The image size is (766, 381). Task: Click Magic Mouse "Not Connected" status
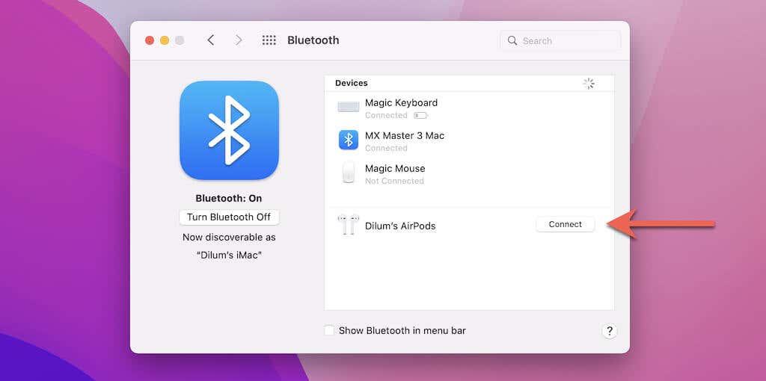click(x=394, y=181)
